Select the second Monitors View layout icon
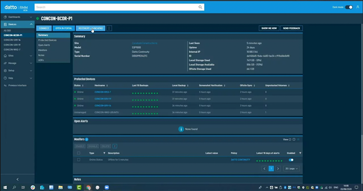Viewport: 363px width, 191px height. pyautogui.click(x=294, y=140)
